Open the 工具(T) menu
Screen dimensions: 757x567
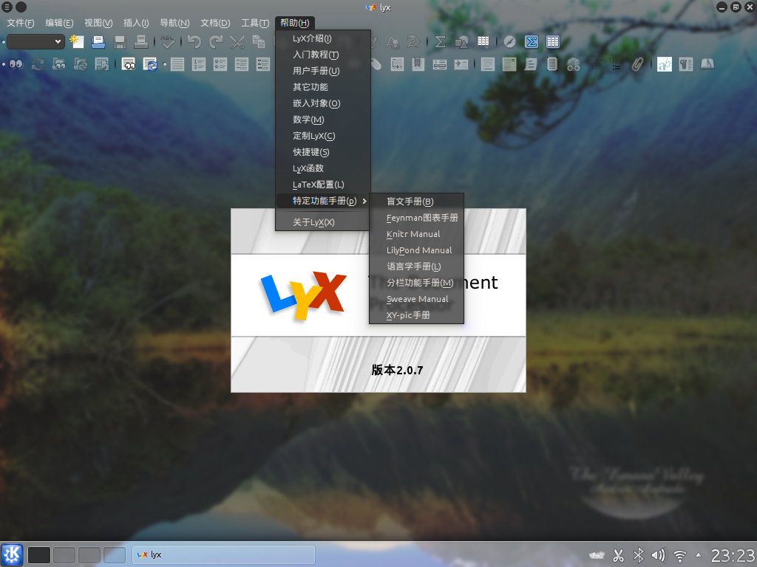click(255, 23)
